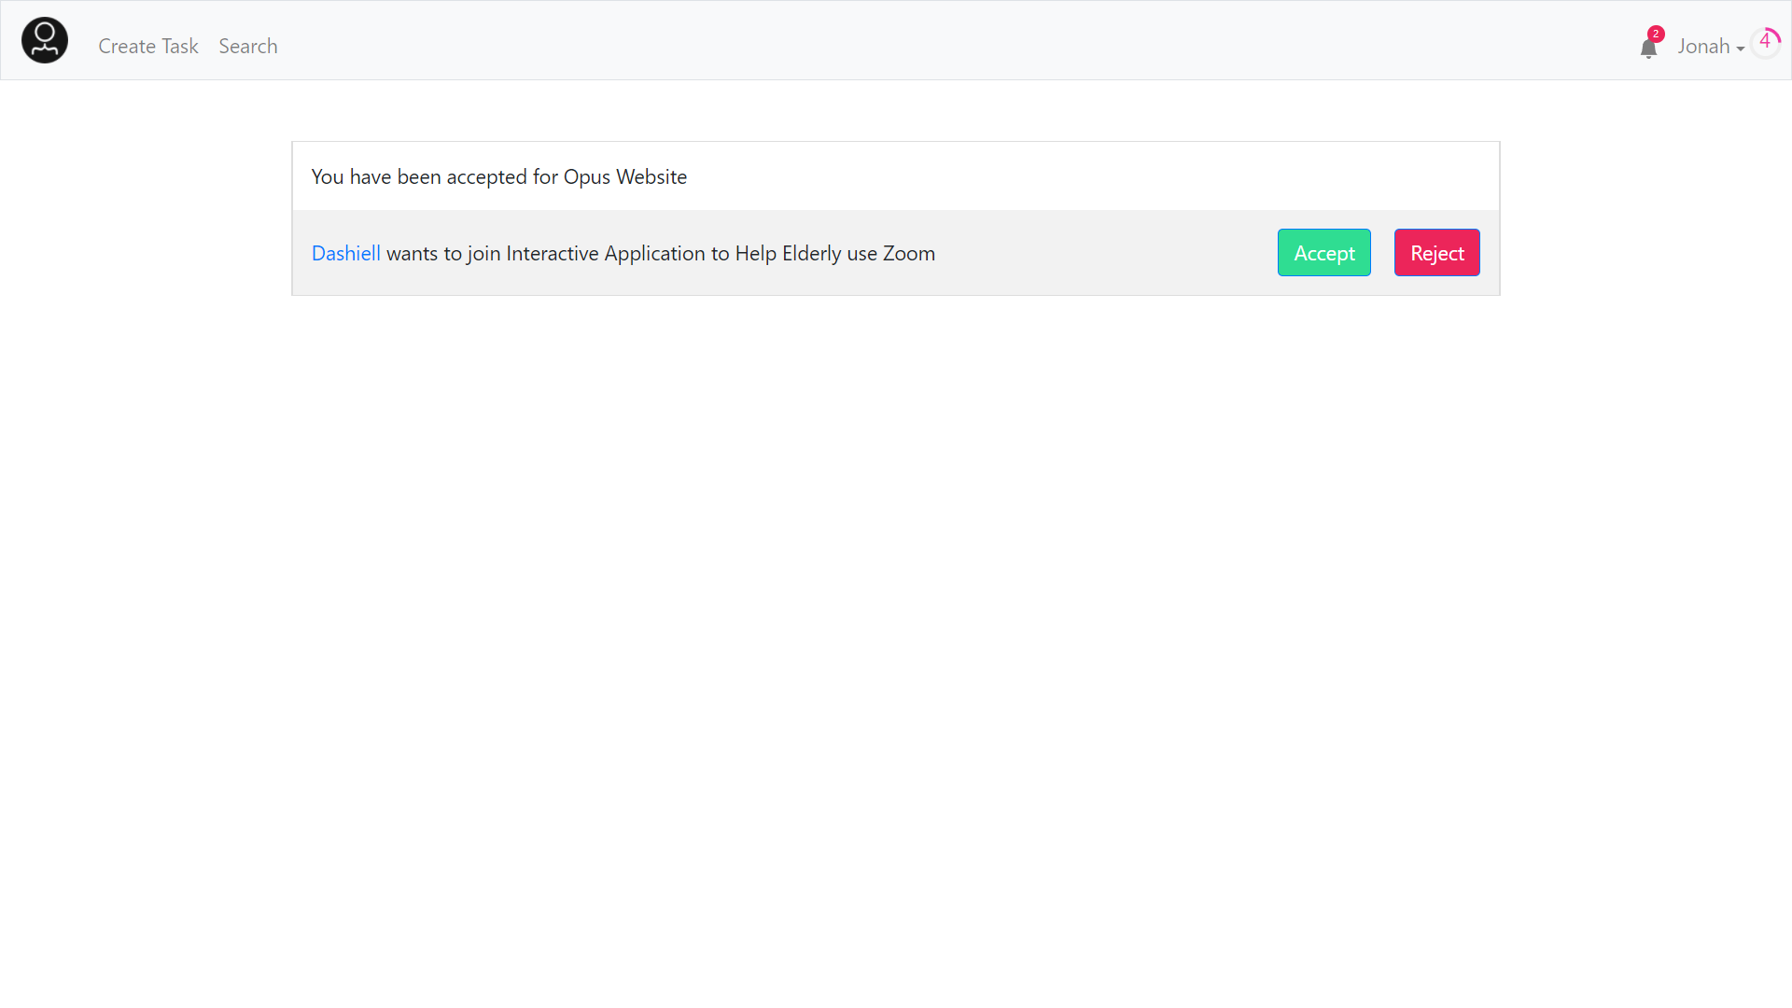Viewport: 1792px width, 1008px height.
Task: Accept Dashiell's join request
Action: 1323,253
